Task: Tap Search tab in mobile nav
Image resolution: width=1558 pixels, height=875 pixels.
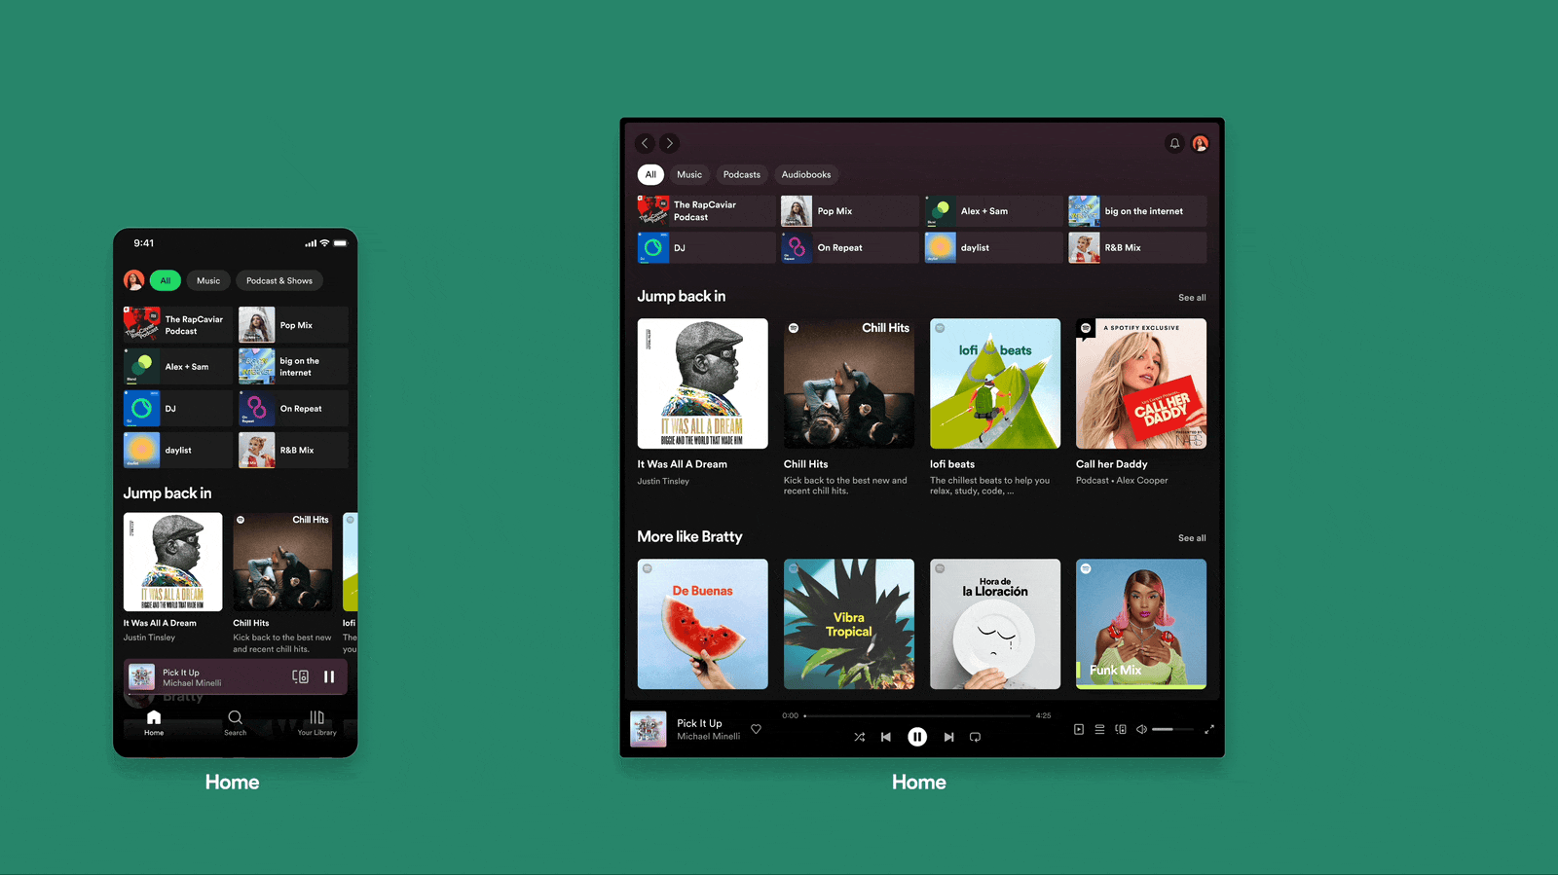Action: pyautogui.click(x=236, y=723)
